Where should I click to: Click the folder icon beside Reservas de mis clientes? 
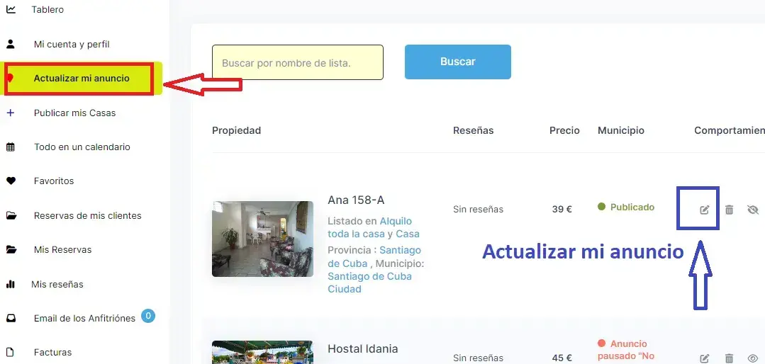click(x=11, y=215)
